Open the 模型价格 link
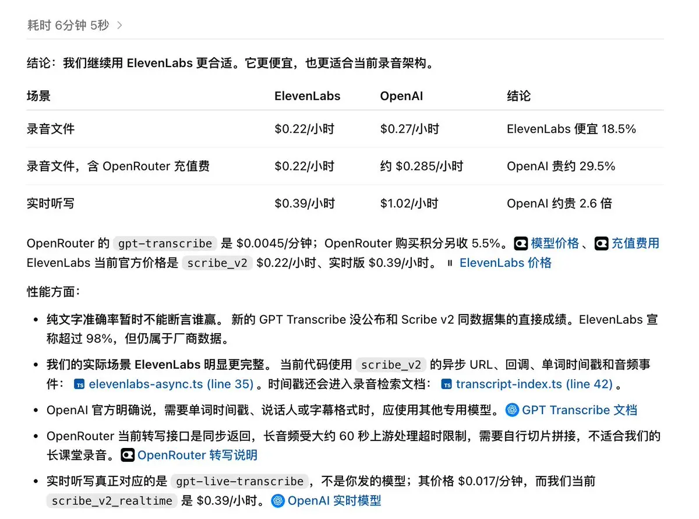This screenshot has height=519, width=699. (555, 243)
